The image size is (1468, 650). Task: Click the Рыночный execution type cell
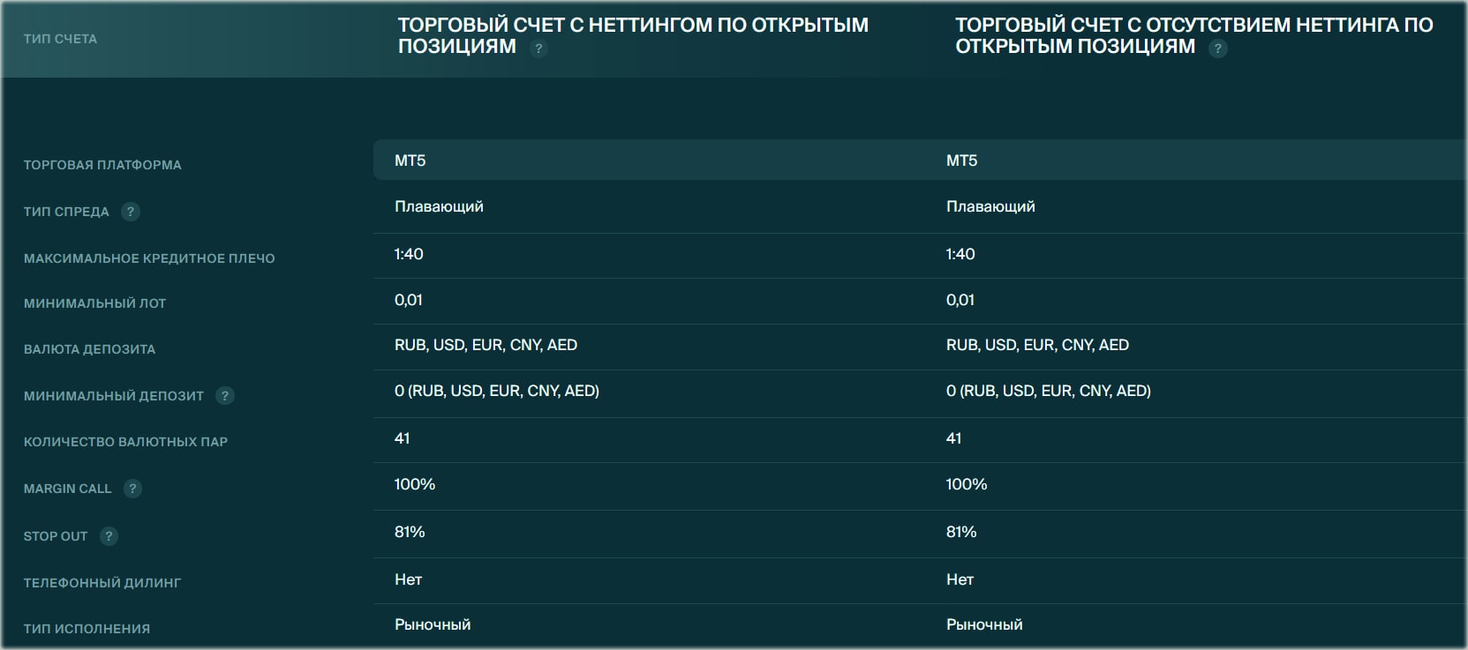click(x=433, y=624)
